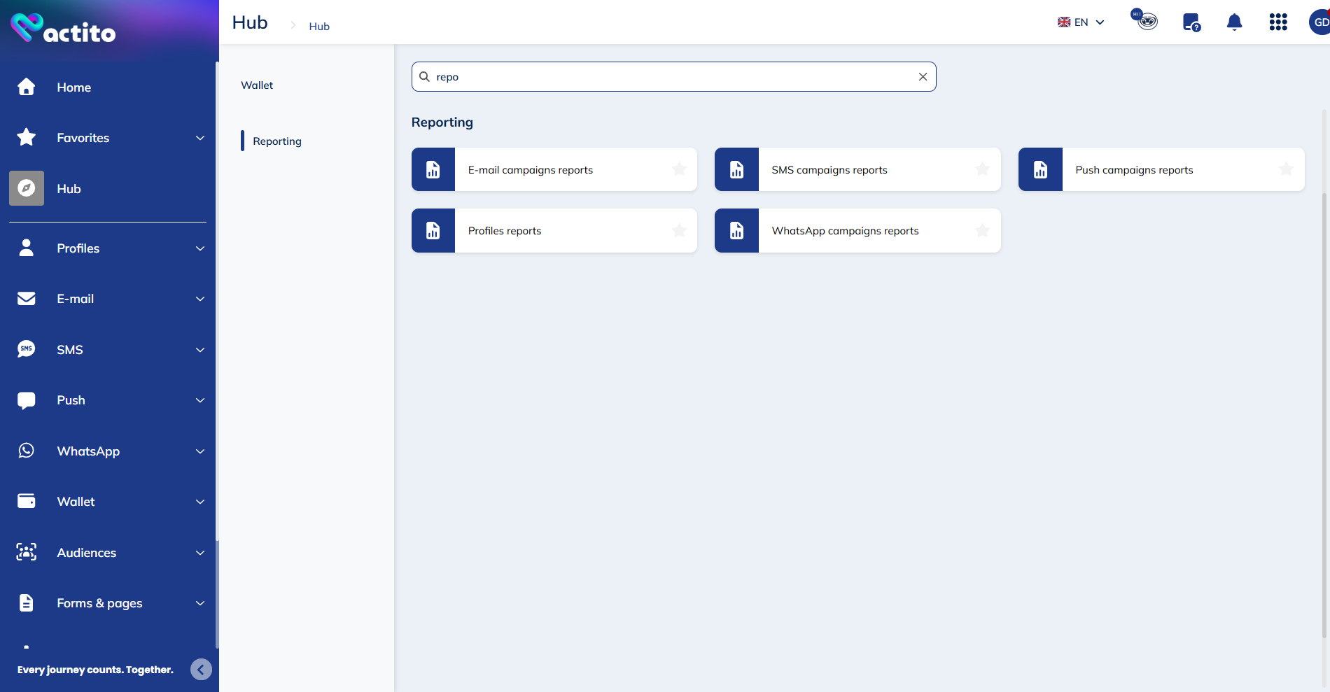Click the help chat mascot icon
The image size is (1330, 692).
(x=1144, y=20)
